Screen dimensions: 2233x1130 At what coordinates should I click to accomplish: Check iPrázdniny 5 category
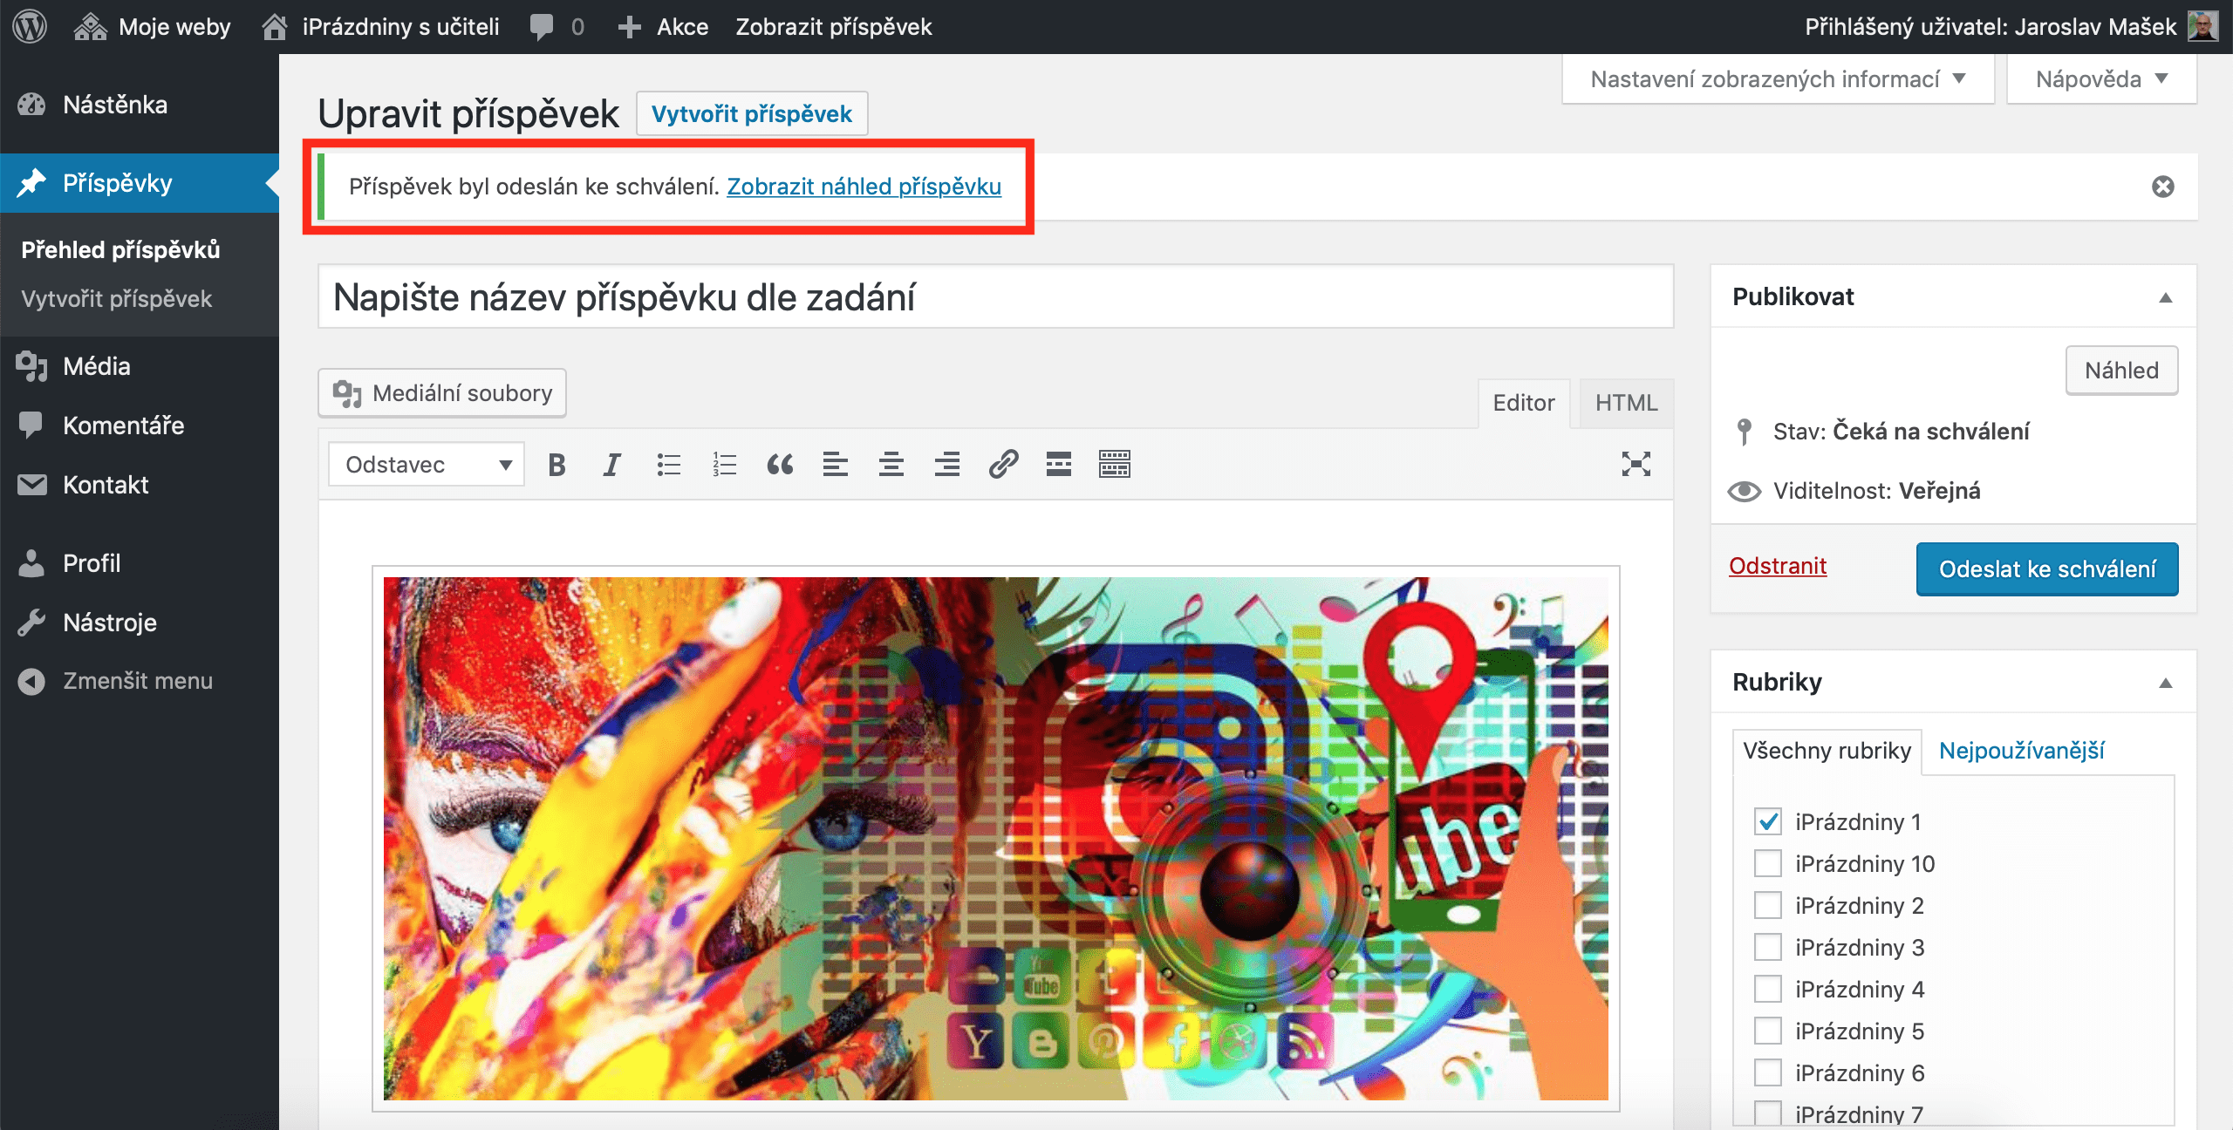tap(1768, 1031)
